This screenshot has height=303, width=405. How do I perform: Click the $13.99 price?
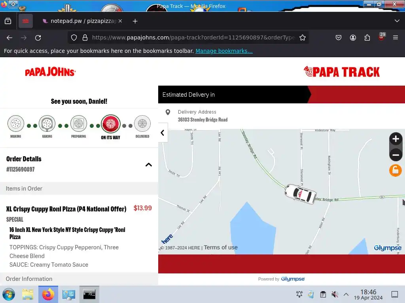[142, 208]
